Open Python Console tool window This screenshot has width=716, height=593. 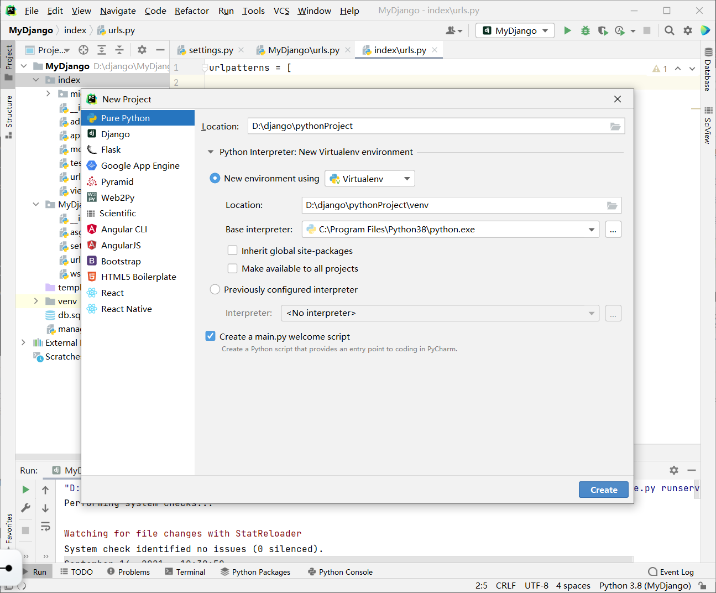pos(340,571)
